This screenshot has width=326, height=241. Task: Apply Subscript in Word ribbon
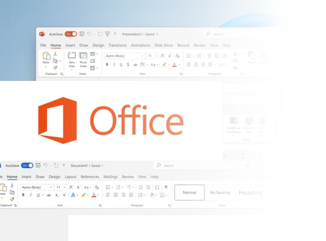tap(57, 195)
